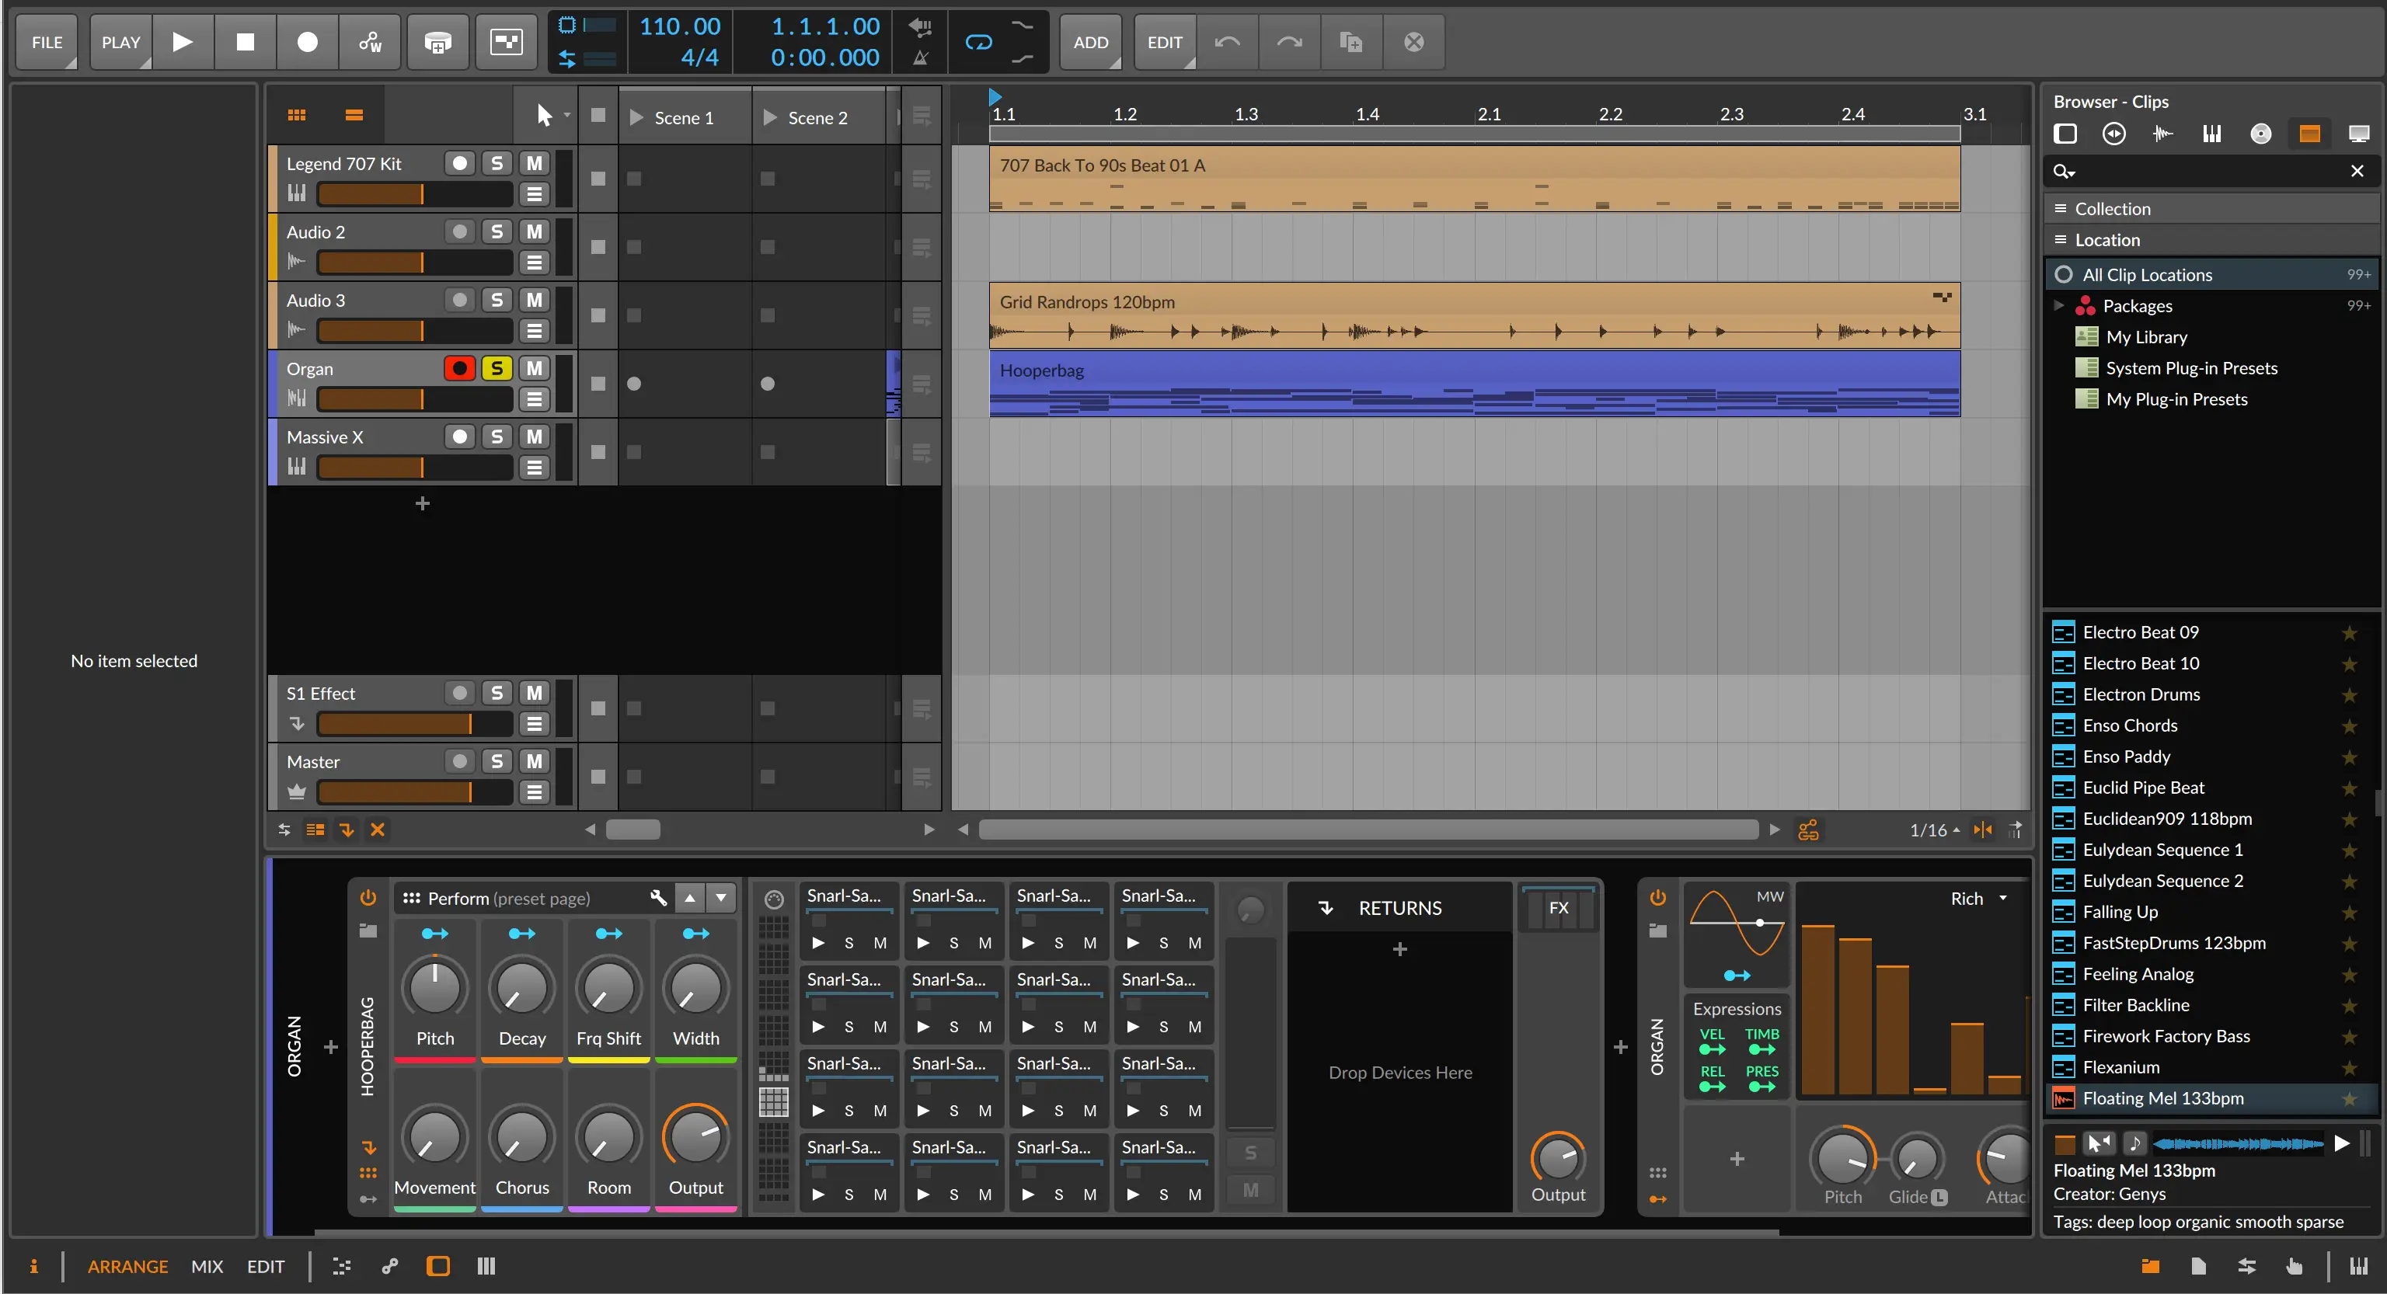Switch to the MIX view tab
The image size is (2387, 1294).
pyautogui.click(x=207, y=1266)
